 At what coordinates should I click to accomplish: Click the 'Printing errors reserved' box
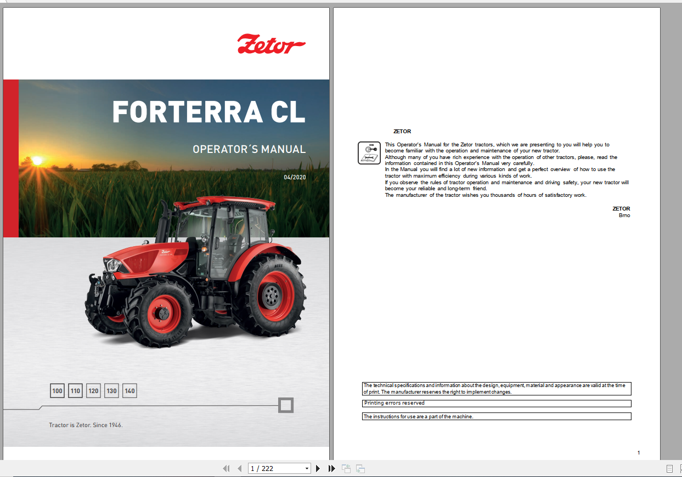pos(497,403)
